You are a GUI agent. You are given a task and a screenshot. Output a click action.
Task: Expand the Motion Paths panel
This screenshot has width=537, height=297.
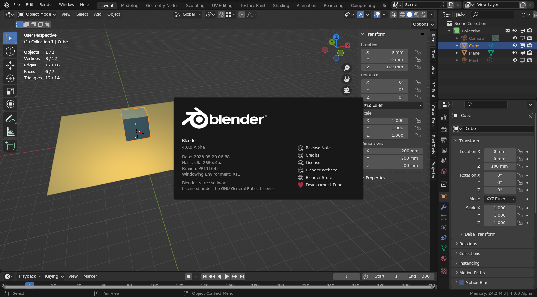[x=472, y=273]
